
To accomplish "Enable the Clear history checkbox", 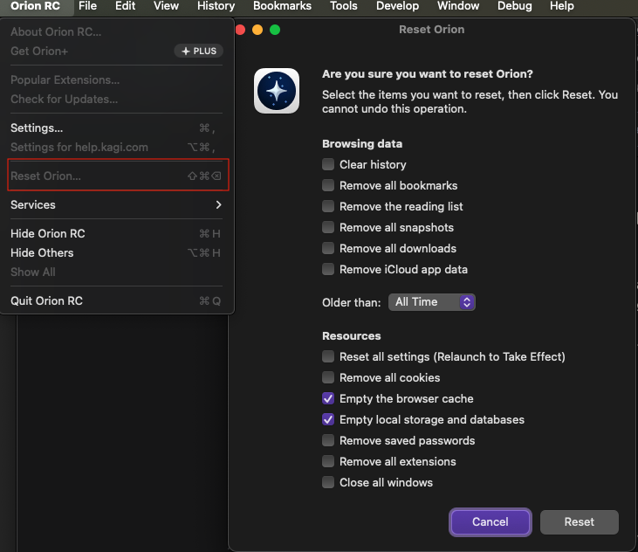I will (328, 164).
